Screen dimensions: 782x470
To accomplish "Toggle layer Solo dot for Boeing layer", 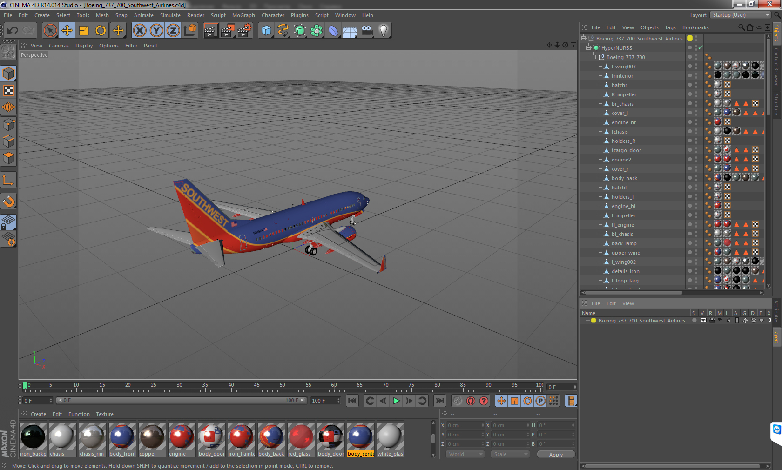I will pyautogui.click(x=694, y=320).
